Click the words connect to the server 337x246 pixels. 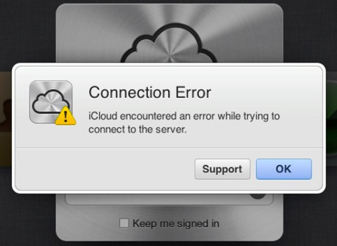[x=137, y=130]
